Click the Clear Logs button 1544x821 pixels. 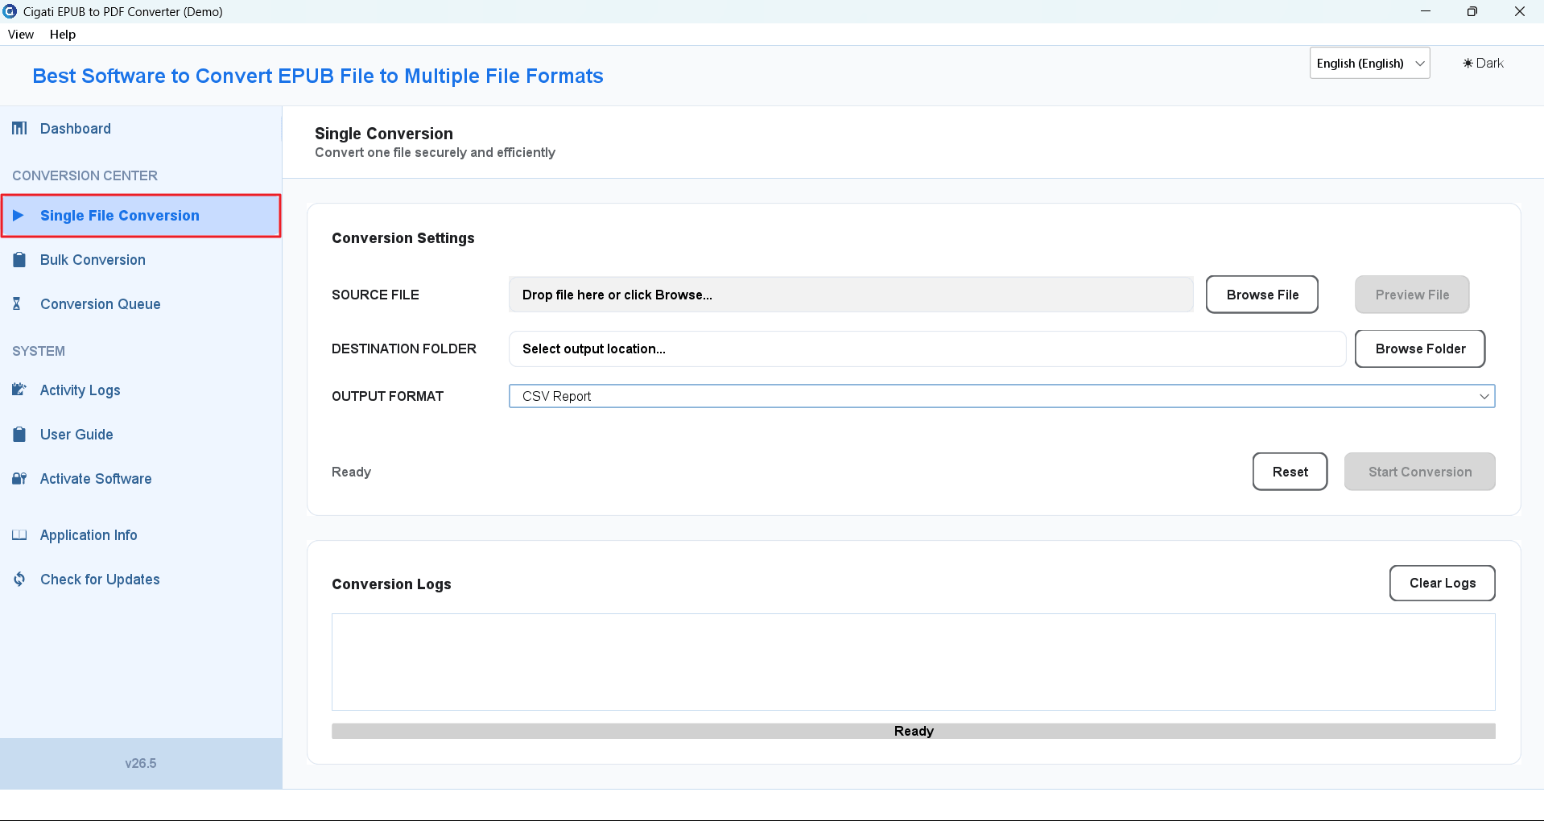(1442, 583)
